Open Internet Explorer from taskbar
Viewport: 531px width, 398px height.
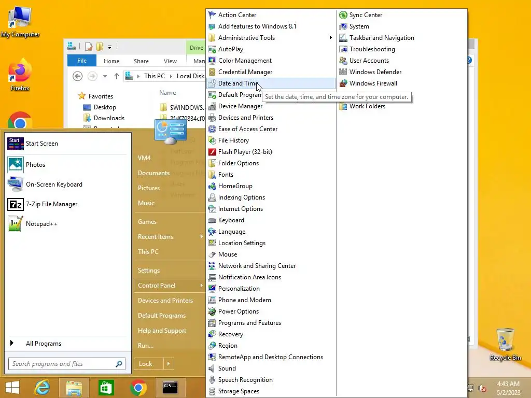(43, 388)
